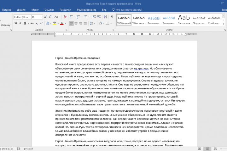Click the zoom out minus button
Screen dimensions: 227x151
(221, 149)
